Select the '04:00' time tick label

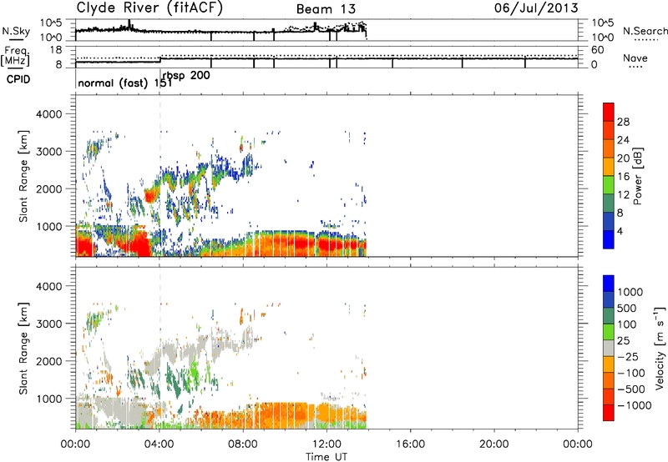pos(159,444)
